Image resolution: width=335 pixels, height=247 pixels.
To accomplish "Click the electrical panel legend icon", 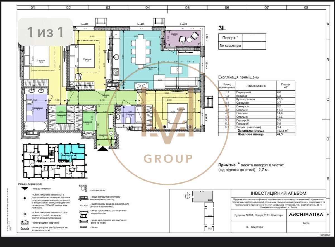I will pyautogui.click(x=25, y=223).
